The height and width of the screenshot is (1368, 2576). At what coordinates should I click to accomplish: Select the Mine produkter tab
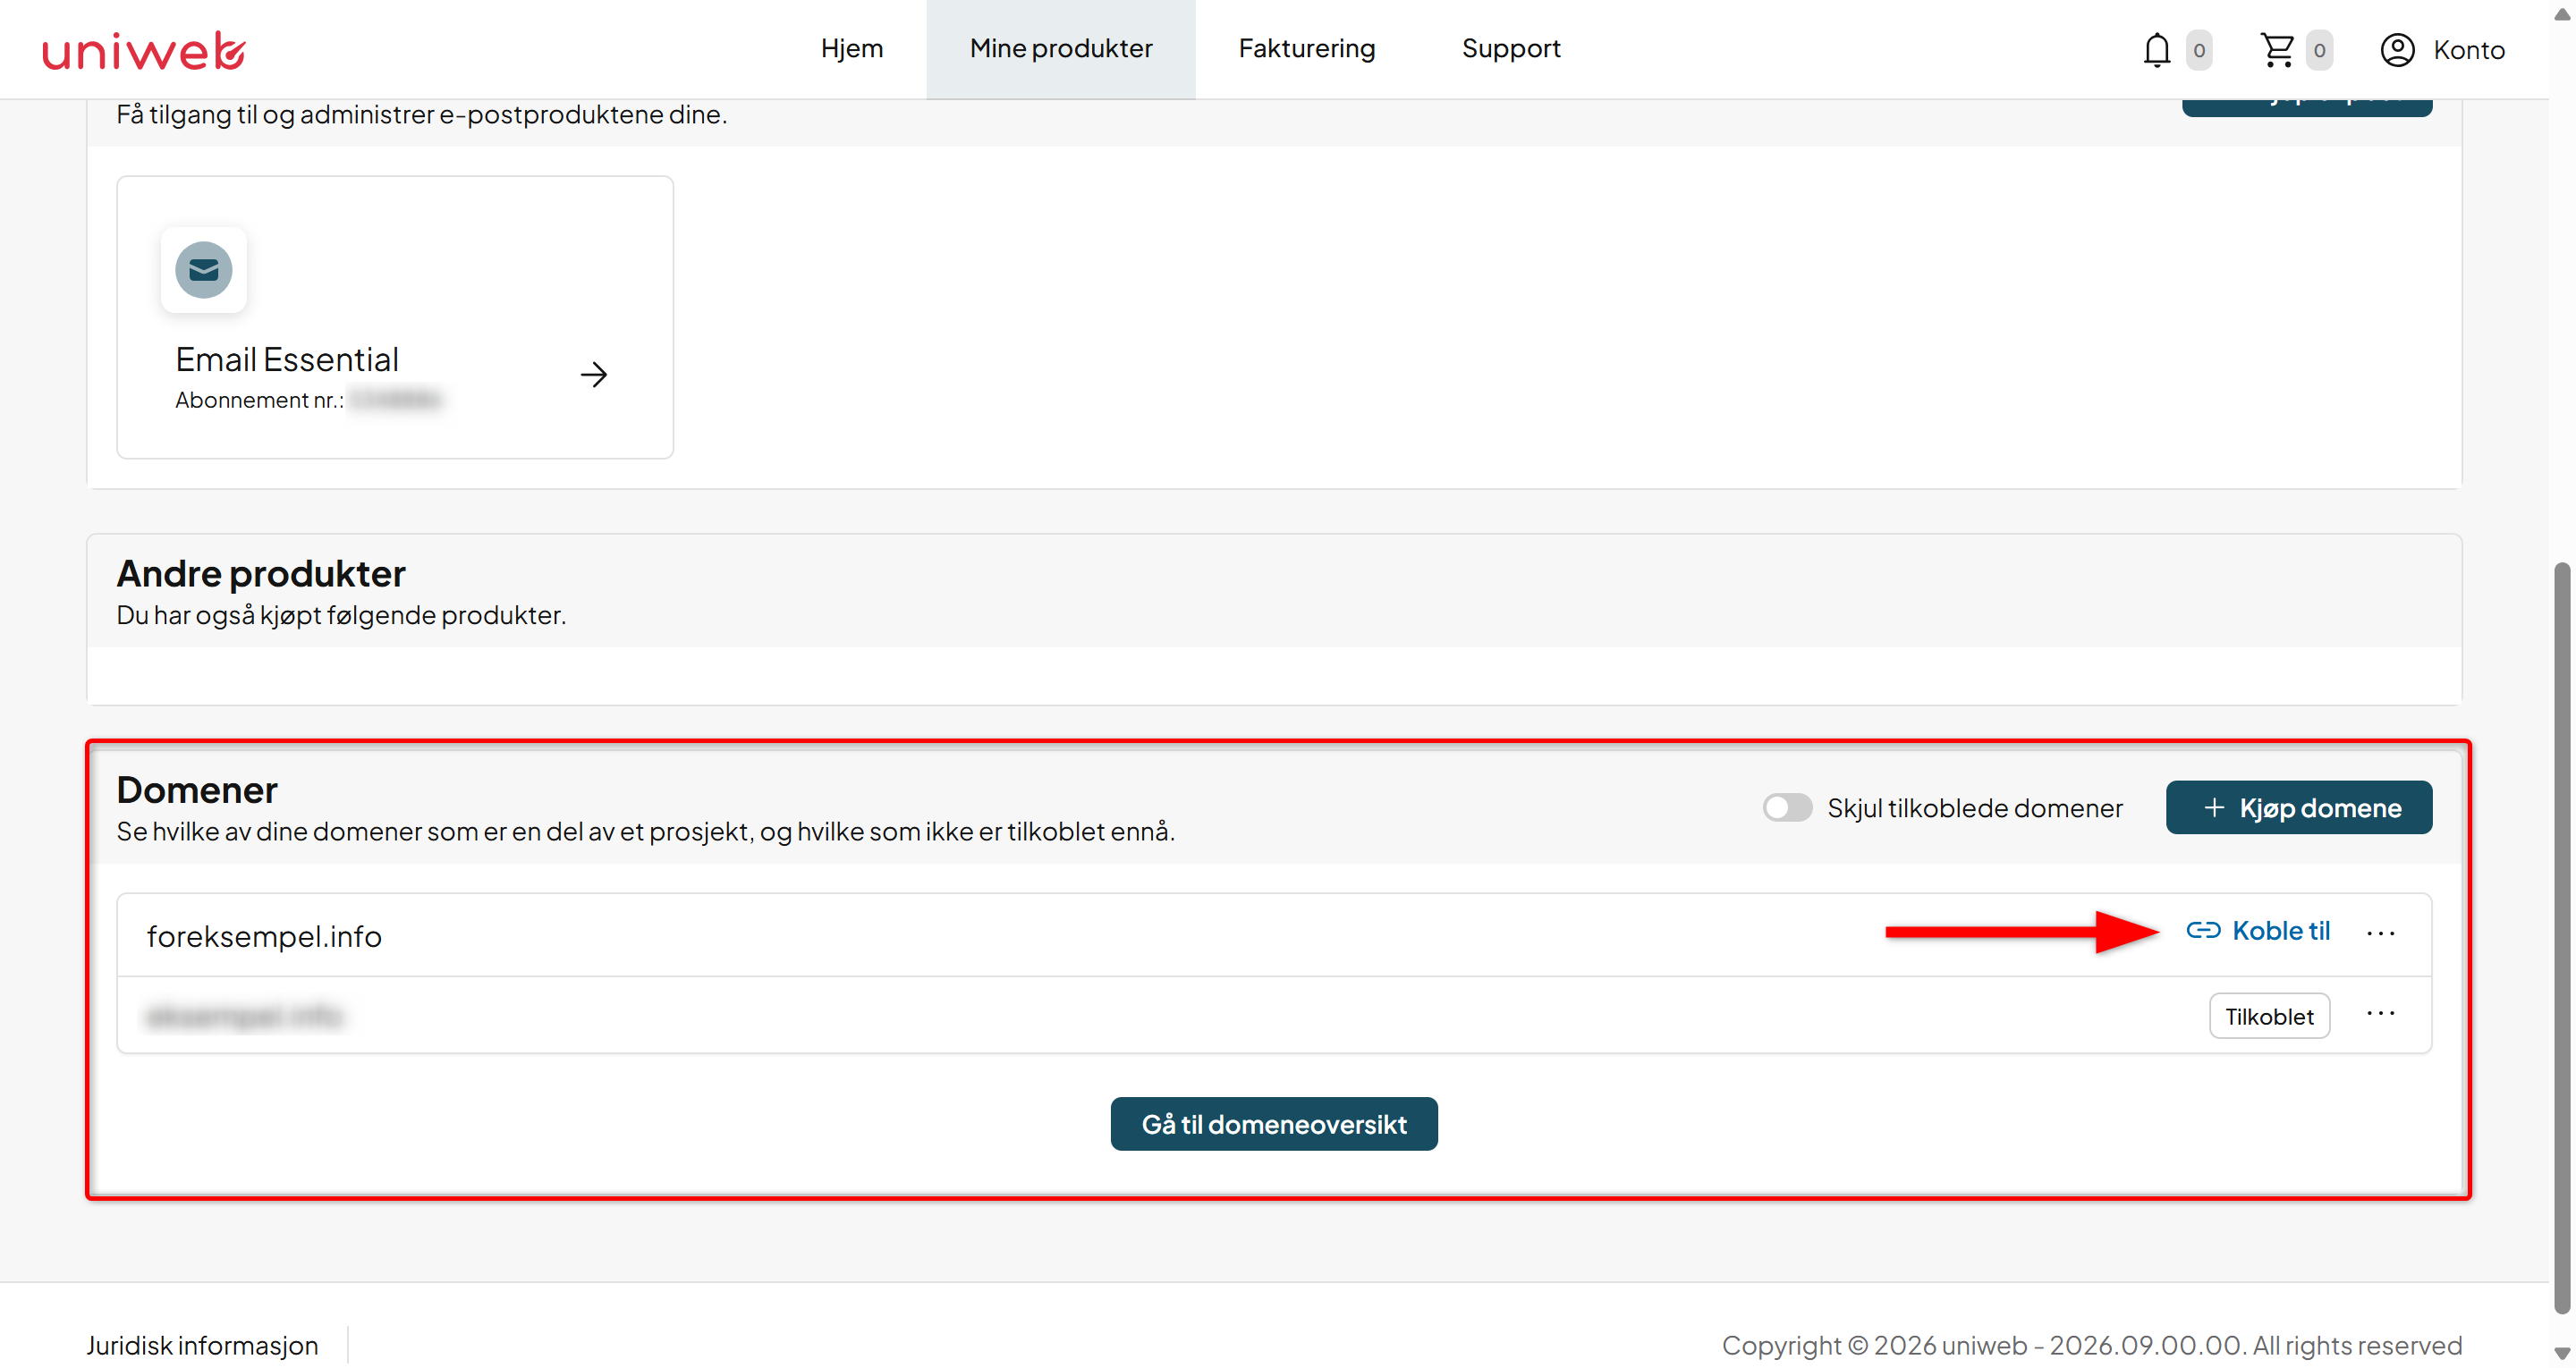pyautogui.click(x=1061, y=49)
